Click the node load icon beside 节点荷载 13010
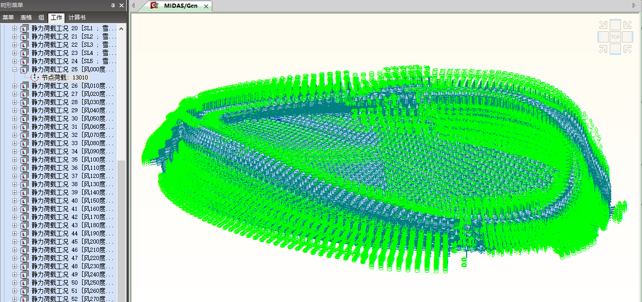The width and height of the screenshot is (642, 302). pos(35,77)
